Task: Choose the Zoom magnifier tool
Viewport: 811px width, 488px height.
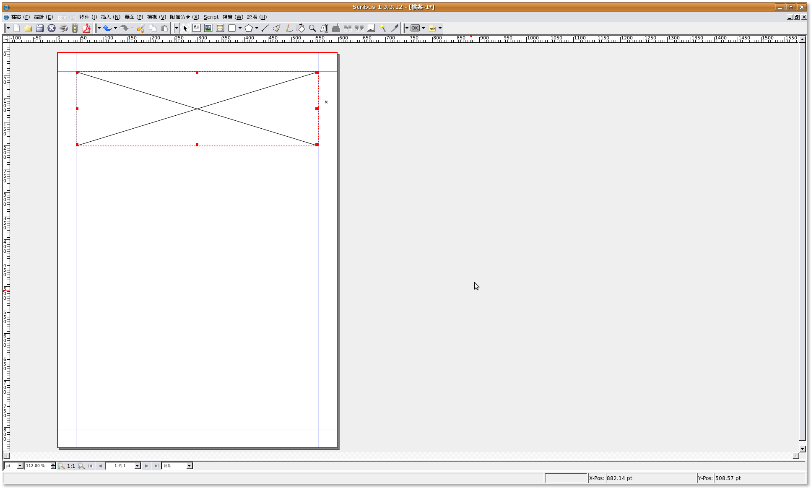Action: pos(312,28)
